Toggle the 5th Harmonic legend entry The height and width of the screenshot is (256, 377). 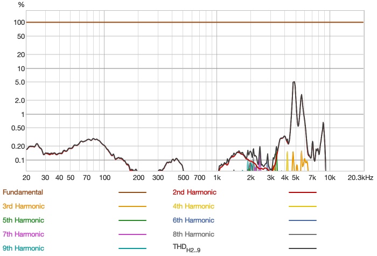[23, 220]
